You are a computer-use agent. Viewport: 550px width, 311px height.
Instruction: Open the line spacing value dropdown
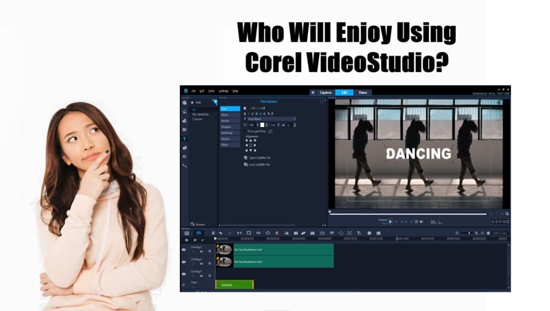pos(278,125)
